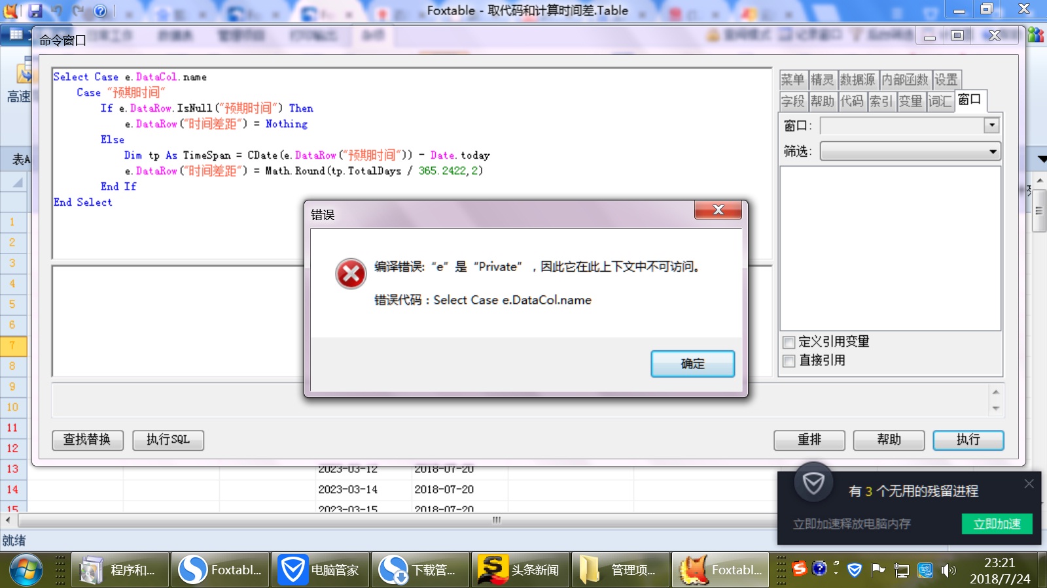Click the Action Center flag tray icon
Image resolution: width=1047 pixels, height=588 pixels.
click(878, 570)
